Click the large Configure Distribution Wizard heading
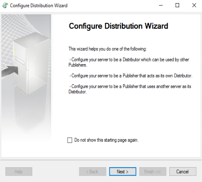 coord(119,26)
